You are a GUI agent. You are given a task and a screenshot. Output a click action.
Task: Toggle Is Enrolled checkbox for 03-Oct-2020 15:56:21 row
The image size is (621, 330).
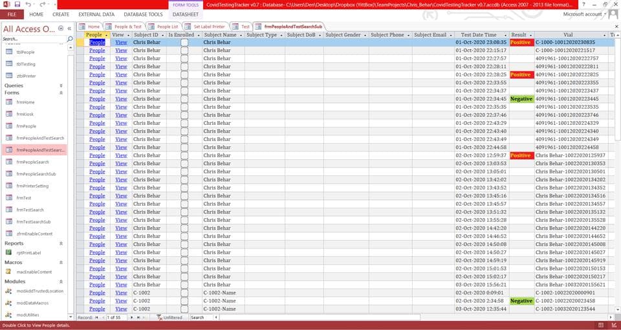coord(184,285)
